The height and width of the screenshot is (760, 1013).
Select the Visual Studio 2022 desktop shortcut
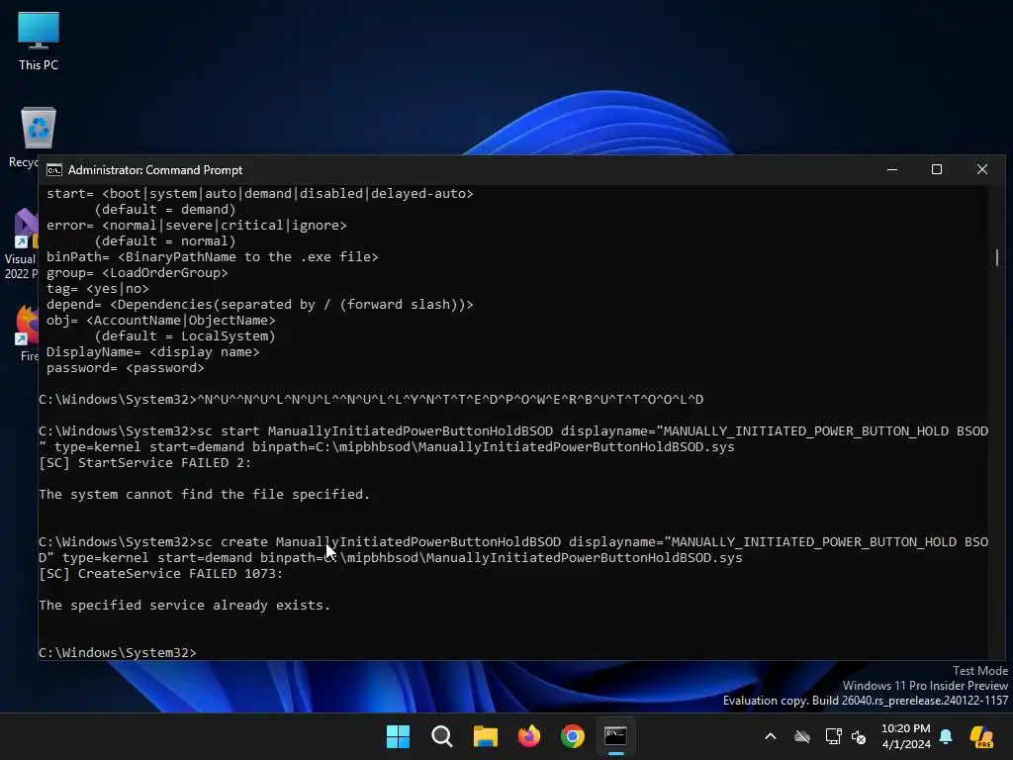pos(21,244)
